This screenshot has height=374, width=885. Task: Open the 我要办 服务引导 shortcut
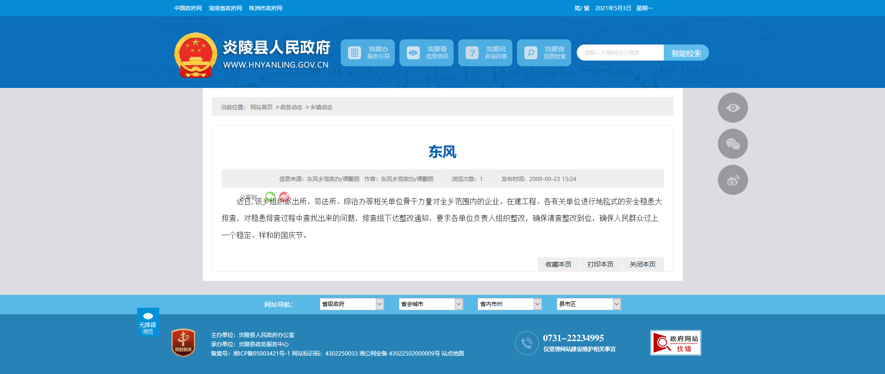[368, 53]
